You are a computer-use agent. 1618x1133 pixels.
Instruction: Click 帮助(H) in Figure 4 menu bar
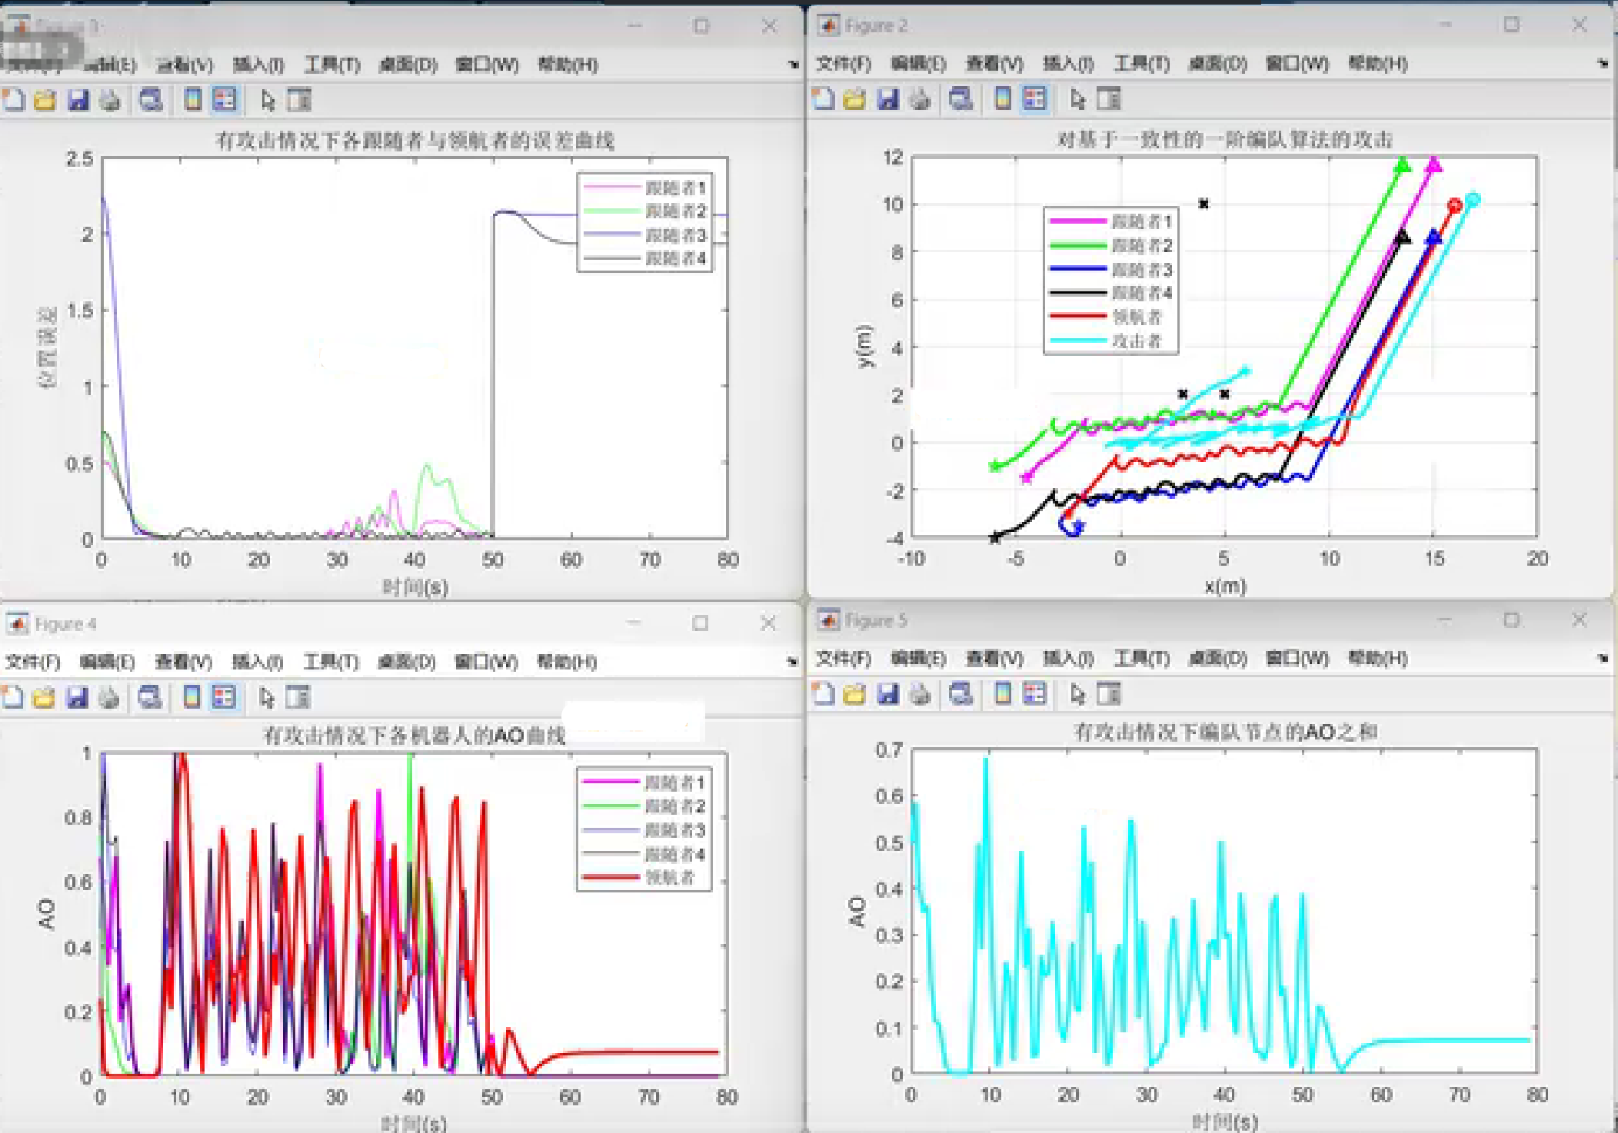[567, 662]
